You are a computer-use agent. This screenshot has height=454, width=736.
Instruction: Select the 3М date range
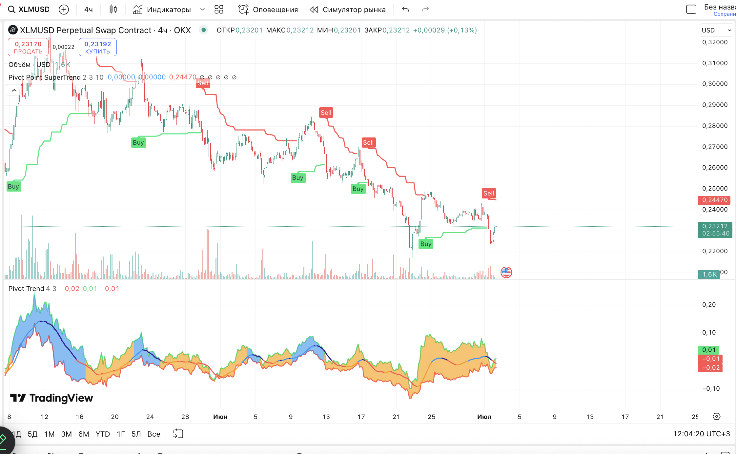(x=67, y=434)
